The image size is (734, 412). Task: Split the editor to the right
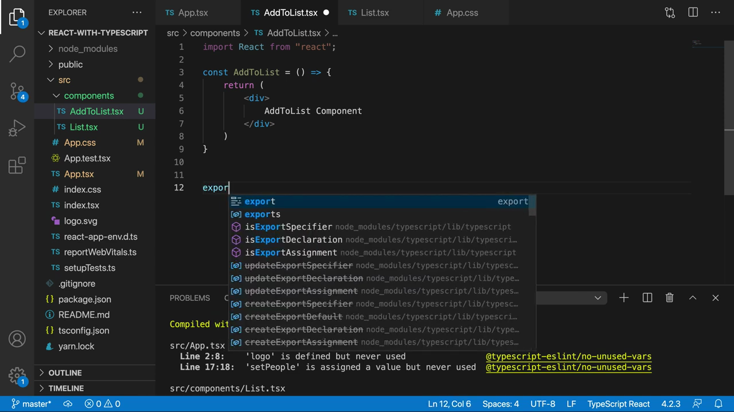[x=693, y=12]
